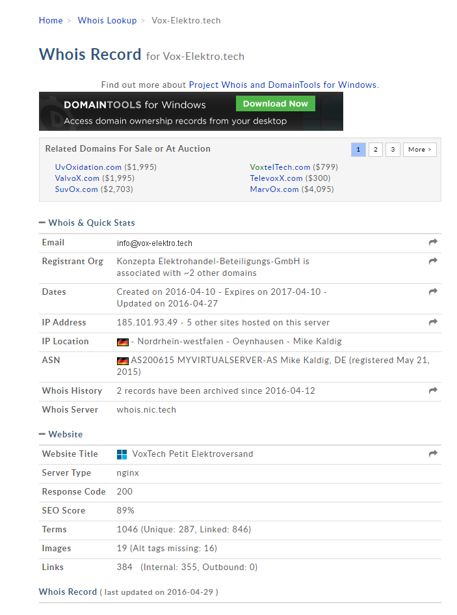Viewport: 457px width, 615px height.
Task: Click the Whois Record last updated heading
Action: point(129,592)
